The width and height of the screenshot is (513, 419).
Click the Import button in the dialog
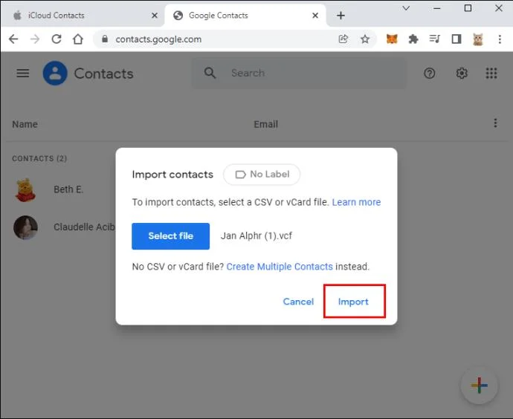tap(353, 302)
